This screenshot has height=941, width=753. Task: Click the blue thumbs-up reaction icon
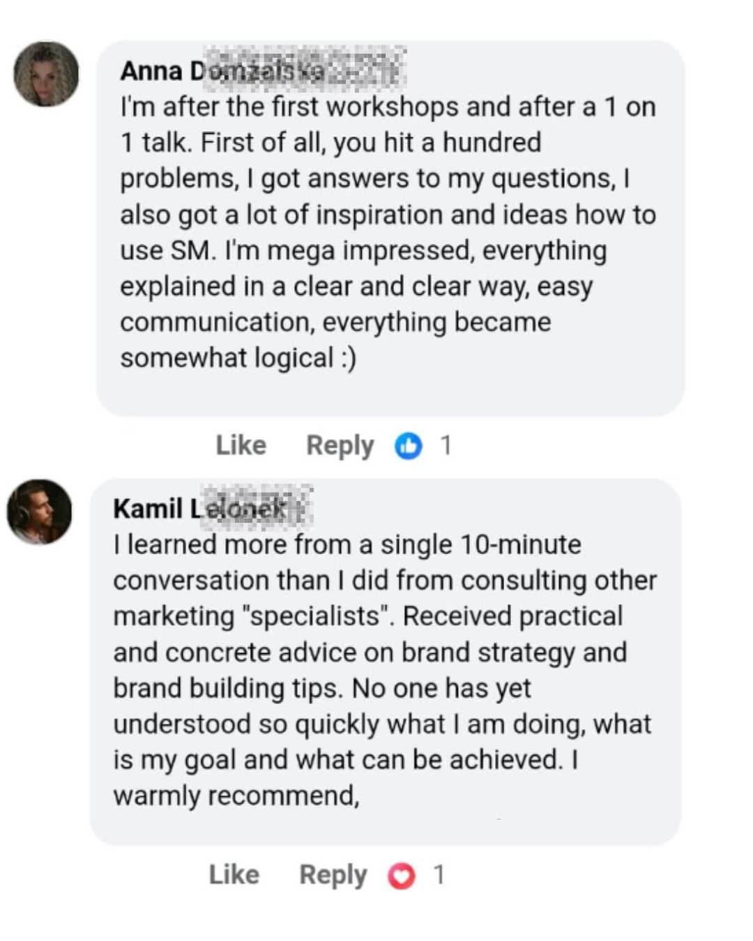(409, 446)
